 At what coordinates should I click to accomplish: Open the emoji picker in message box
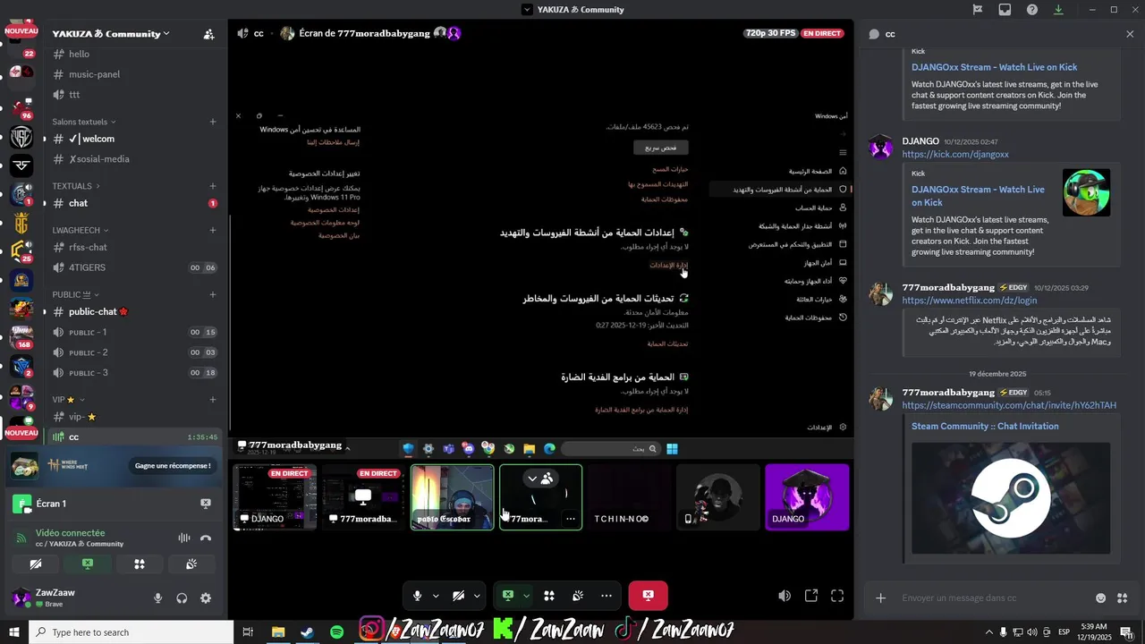[x=1101, y=597]
